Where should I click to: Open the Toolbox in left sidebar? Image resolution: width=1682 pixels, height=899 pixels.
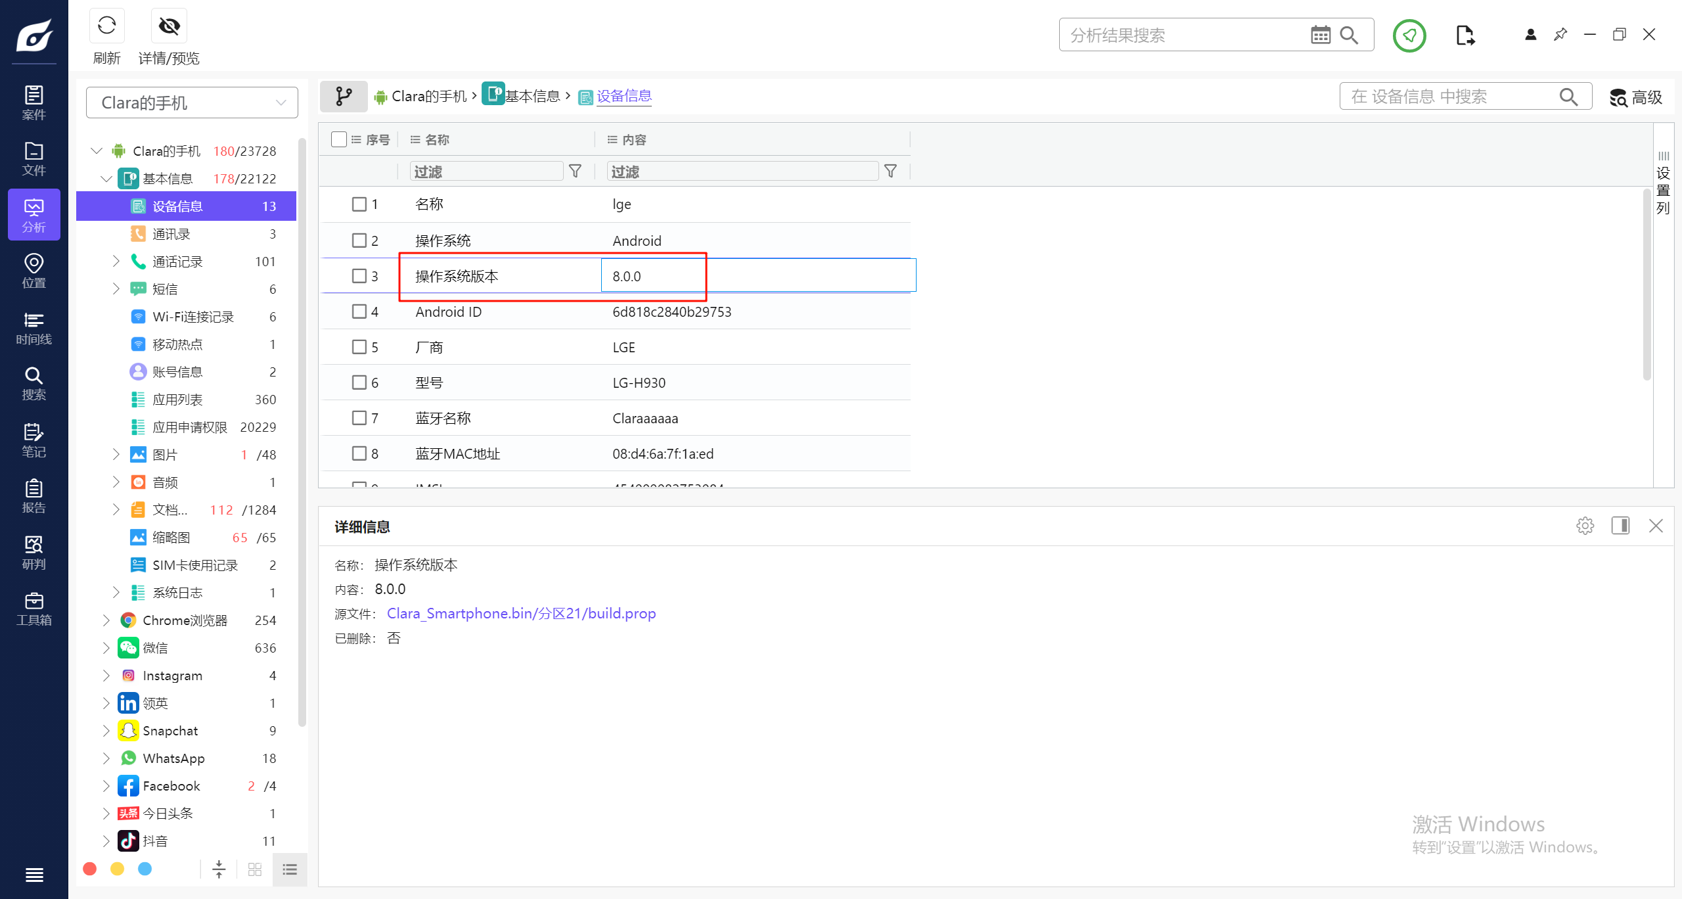34,609
